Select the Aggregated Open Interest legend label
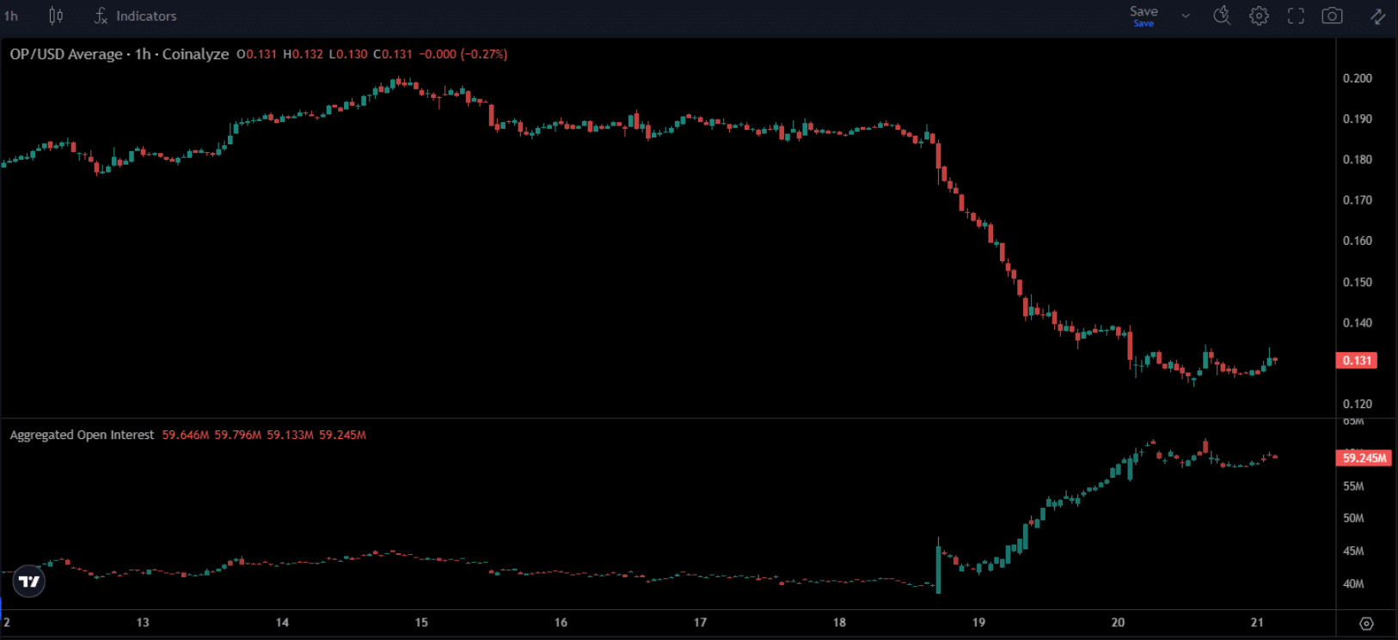Viewport: 1398px width, 640px height. [x=82, y=435]
